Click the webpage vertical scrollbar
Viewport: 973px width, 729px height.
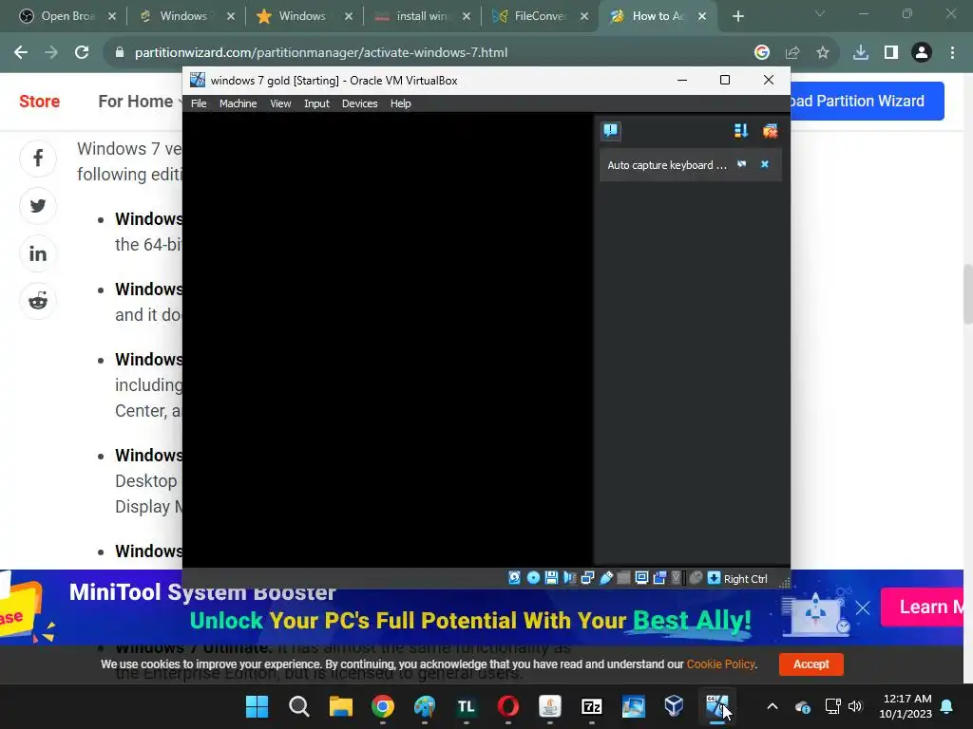point(967,293)
